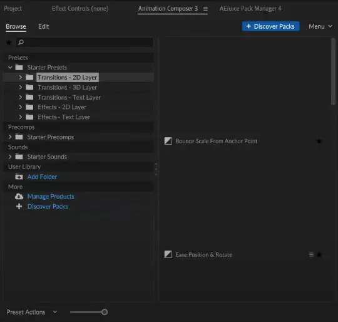Viewport: 338px width, 322px height.
Task: Open the Animation Composer 3 panel menu icon
Action: coord(205,9)
